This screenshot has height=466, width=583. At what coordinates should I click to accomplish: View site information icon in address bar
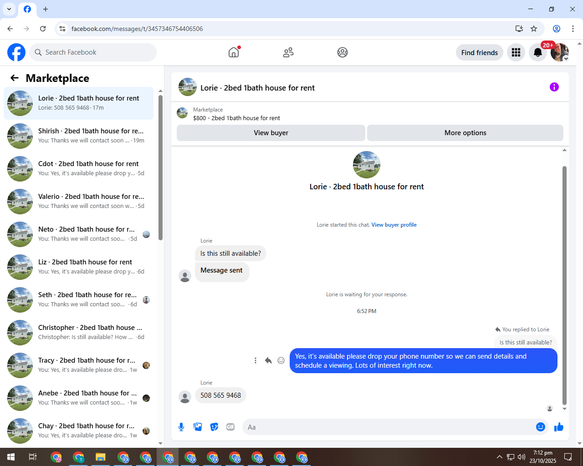coord(62,29)
